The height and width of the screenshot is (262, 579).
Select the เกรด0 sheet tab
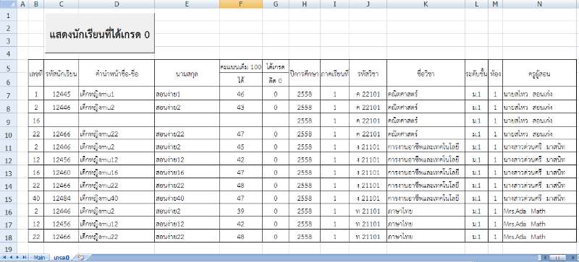[x=62, y=258]
